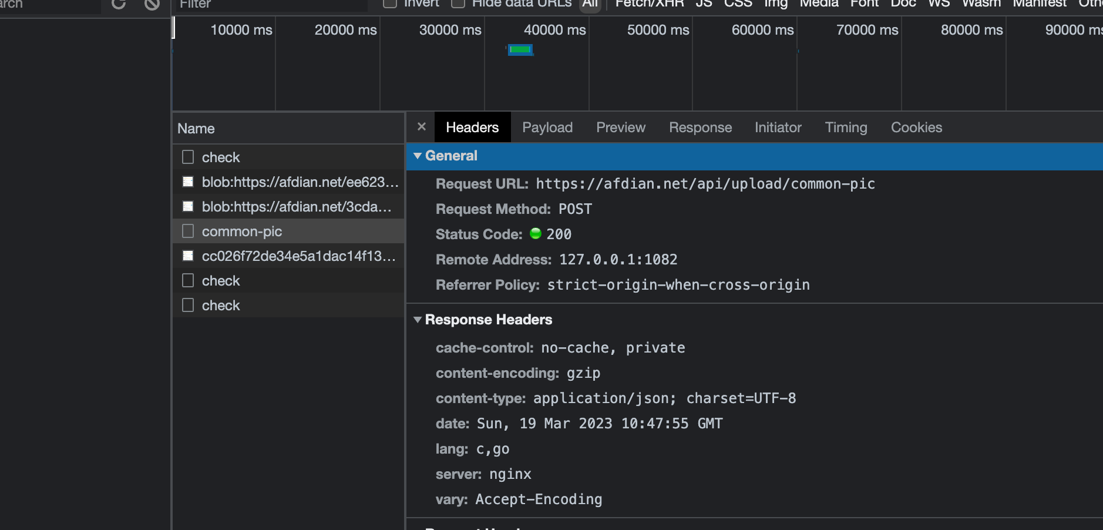Click the green request bar in timeline overview
The image size is (1103, 530).
[x=520, y=50]
